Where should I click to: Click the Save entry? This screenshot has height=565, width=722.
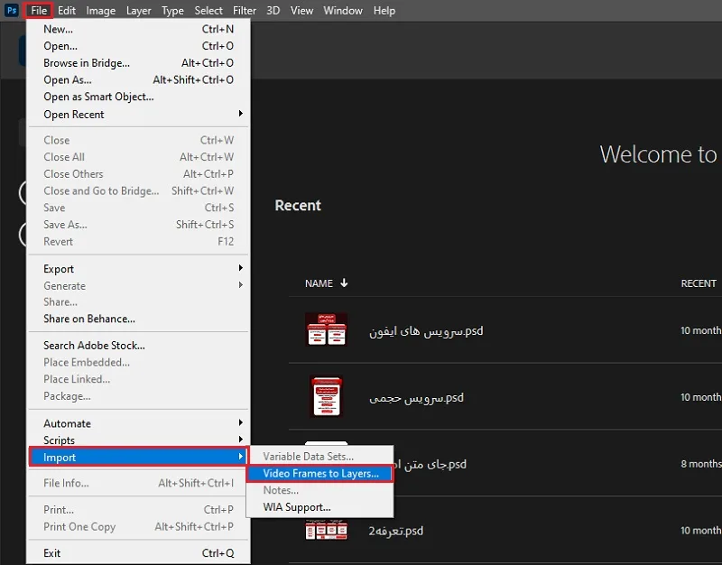139,208
